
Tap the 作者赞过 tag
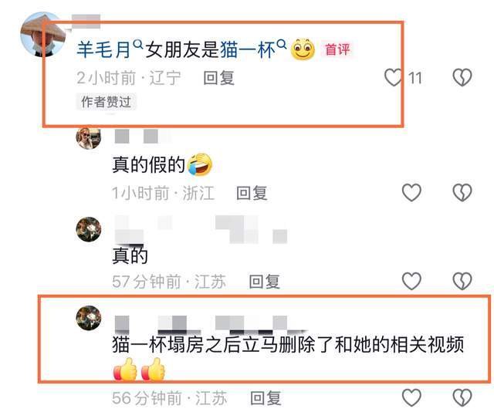106,102
